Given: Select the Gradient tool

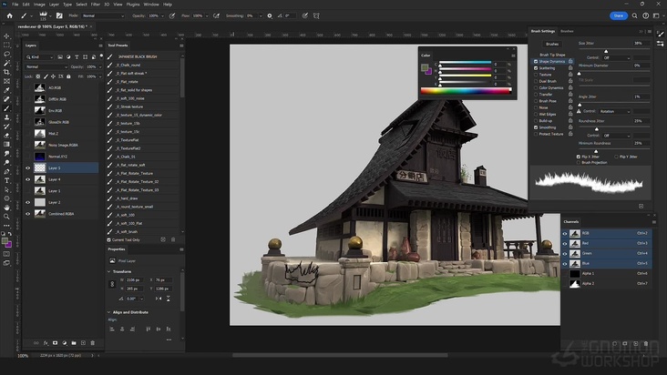Looking at the screenshot, I should pos(6,145).
